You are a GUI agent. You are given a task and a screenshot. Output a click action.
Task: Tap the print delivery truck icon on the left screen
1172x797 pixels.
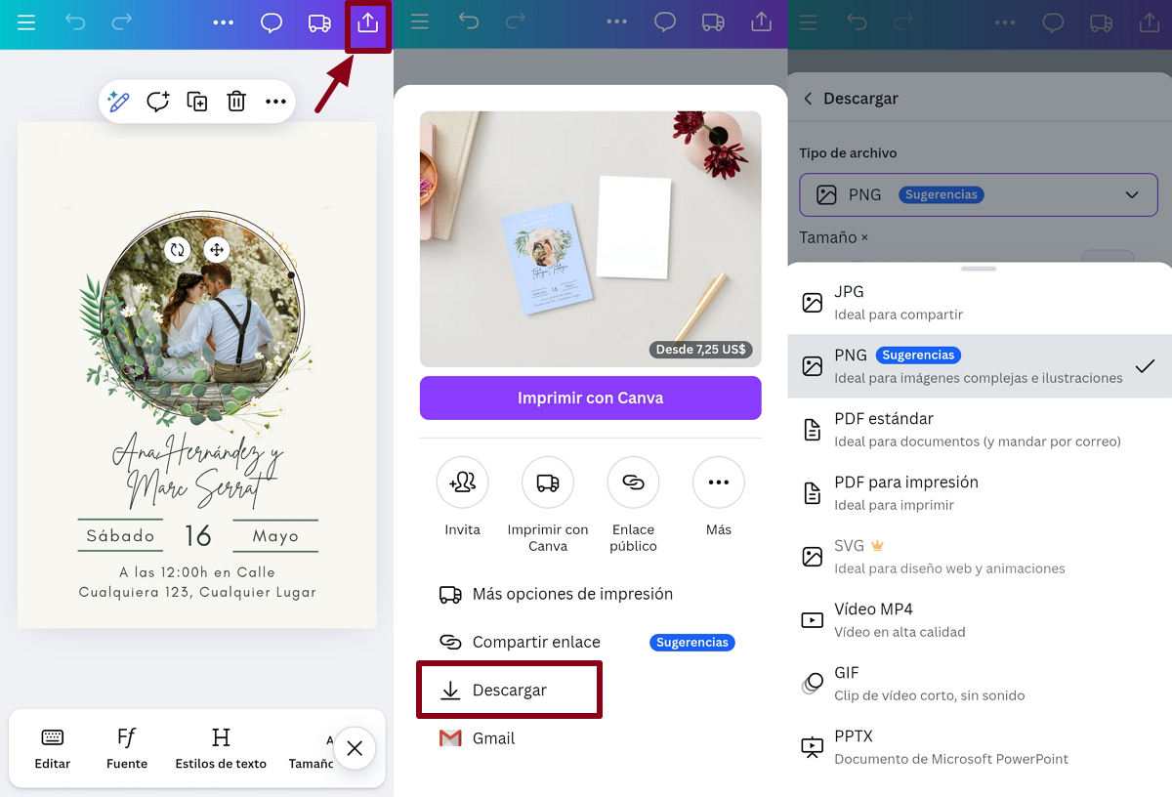pos(319,22)
